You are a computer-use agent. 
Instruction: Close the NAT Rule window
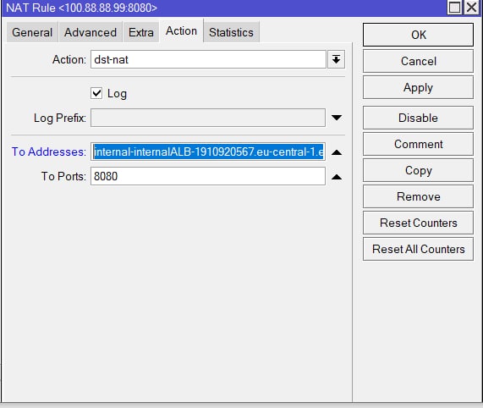(x=471, y=7)
